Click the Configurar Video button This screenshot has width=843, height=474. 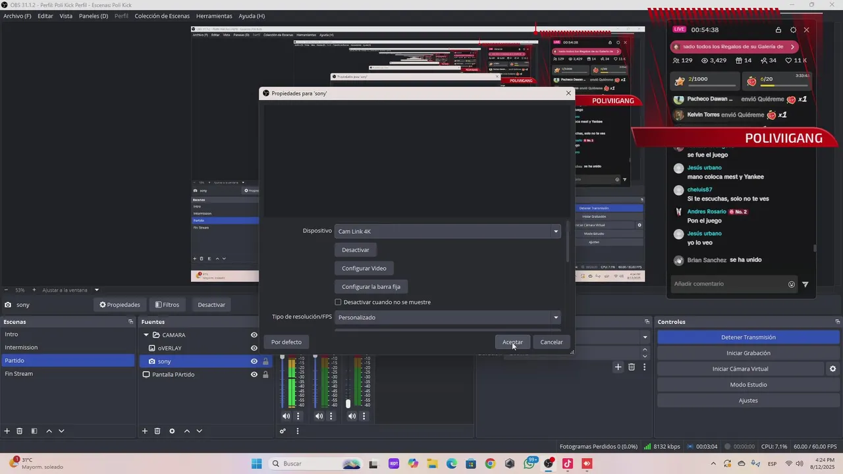364,268
